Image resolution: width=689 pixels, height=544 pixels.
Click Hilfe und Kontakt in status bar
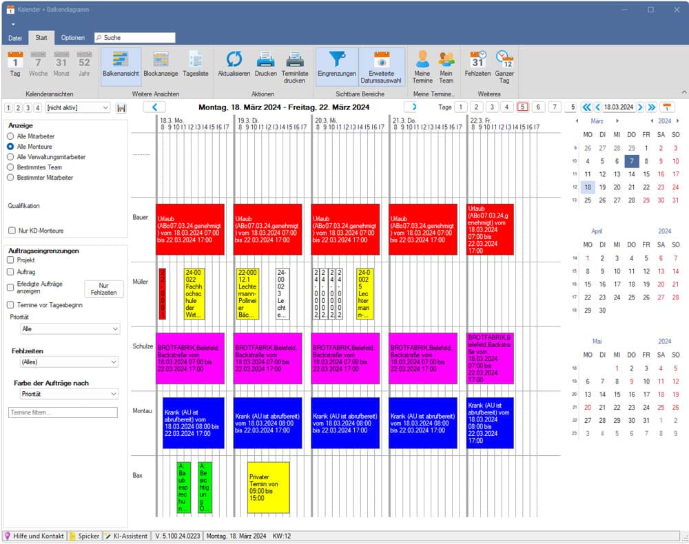pyautogui.click(x=35, y=536)
